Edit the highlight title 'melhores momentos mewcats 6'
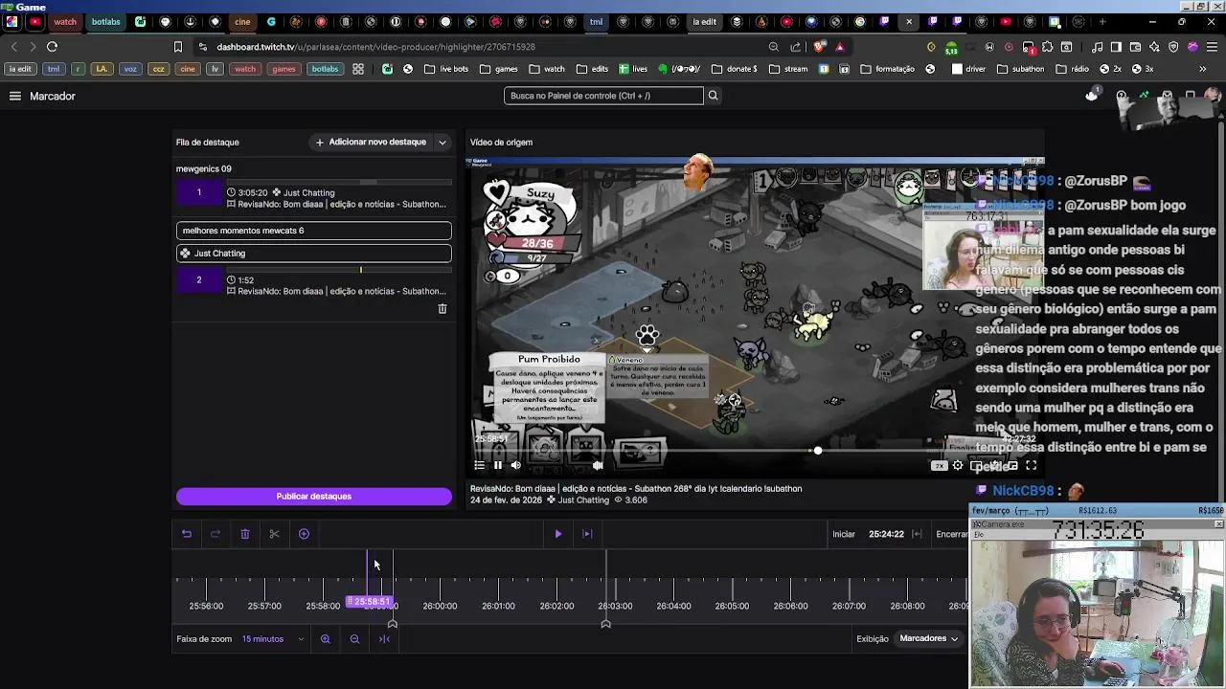The height and width of the screenshot is (689, 1226). coord(313,231)
